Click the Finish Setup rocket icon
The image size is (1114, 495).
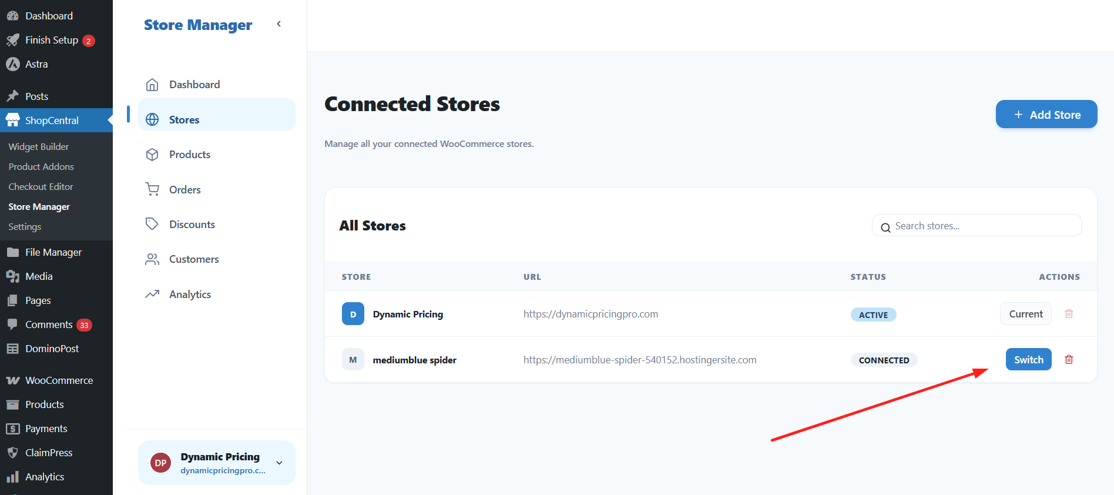pyautogui.click(x=12, y=40)
